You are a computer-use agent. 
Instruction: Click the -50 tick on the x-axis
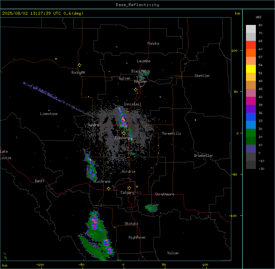click(81, 265)
